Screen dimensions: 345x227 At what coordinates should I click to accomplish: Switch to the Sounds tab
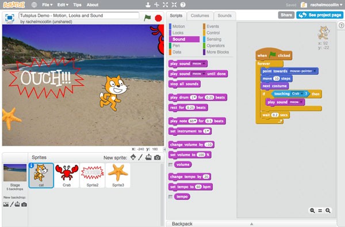[224, 16]
